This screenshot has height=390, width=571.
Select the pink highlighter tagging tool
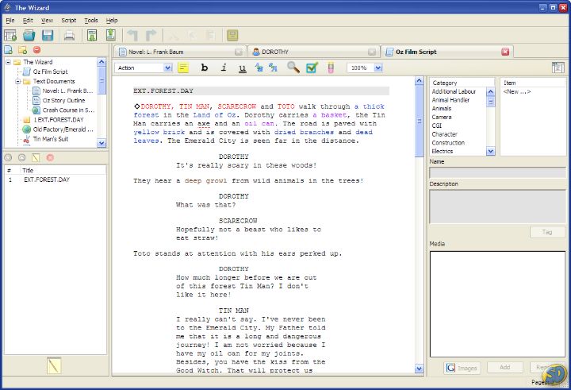[330, 68]
